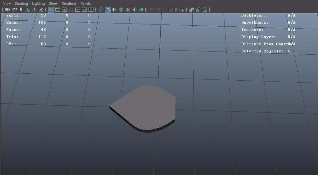Click the 'Smoothness:' HUD label
318x175 pixels.
pos(255,23)
